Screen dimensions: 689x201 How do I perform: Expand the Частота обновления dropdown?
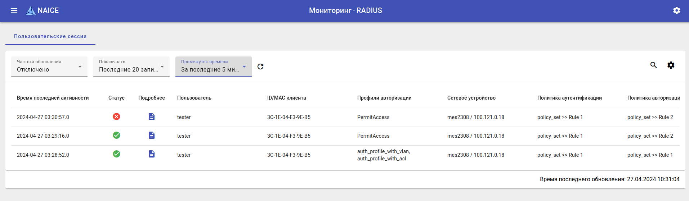[x=49, y=67]
